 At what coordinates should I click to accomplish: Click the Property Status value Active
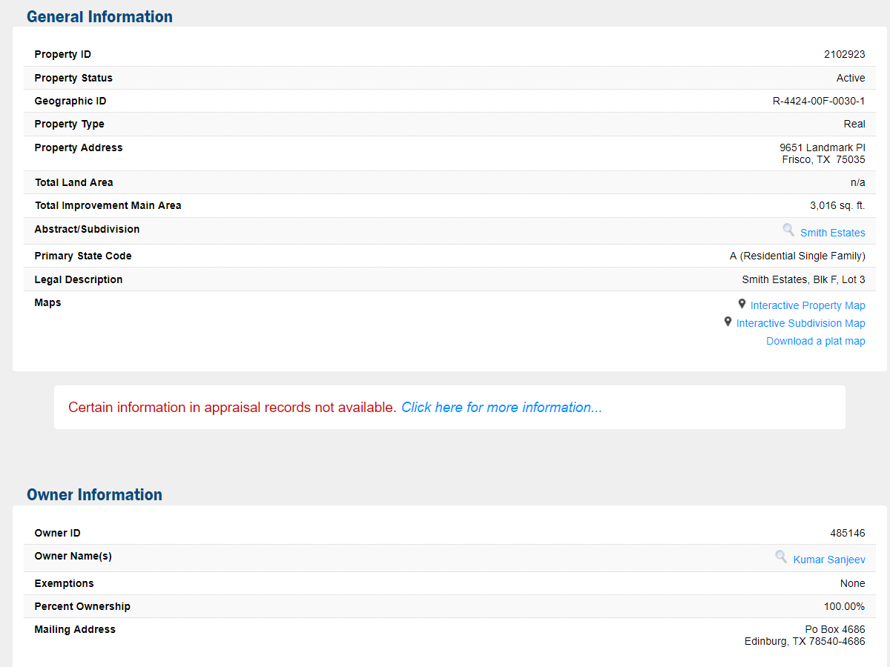[851, 78]
